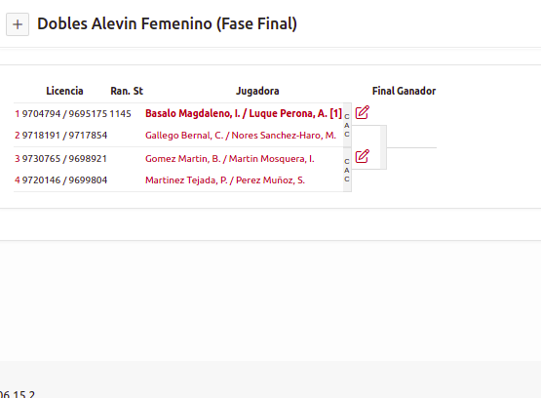Click the Final Ganador column header
Screen dimensions: 541x398
point(404,91)
